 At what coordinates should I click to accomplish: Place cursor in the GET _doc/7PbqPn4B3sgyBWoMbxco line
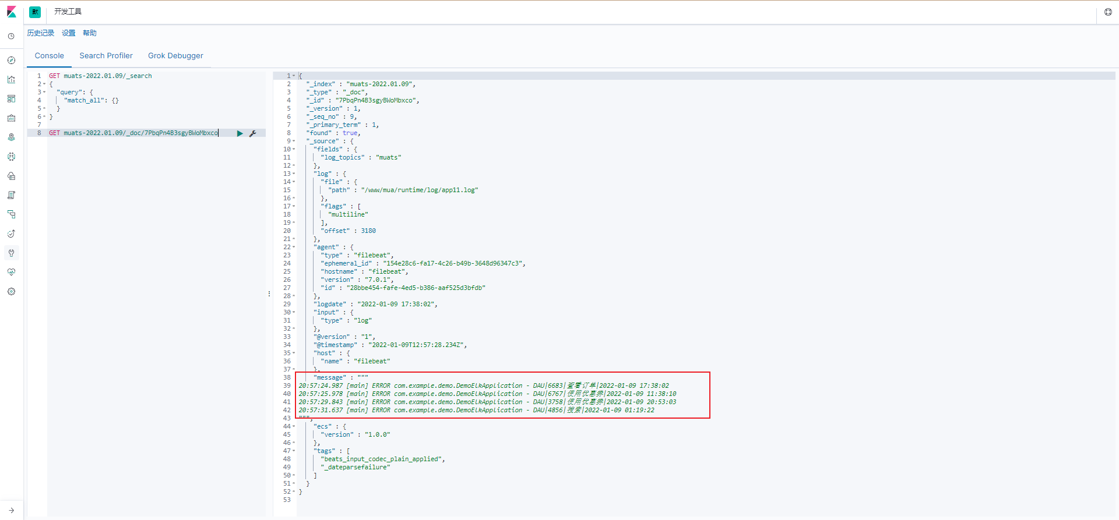point(133,133)
